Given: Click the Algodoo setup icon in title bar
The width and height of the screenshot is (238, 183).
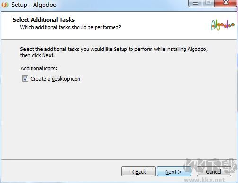Looking at the screenshot, I should (5, 5).
